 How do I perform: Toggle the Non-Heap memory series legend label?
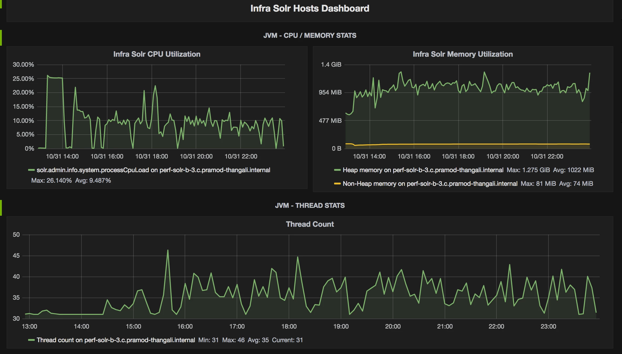(430, 184)
